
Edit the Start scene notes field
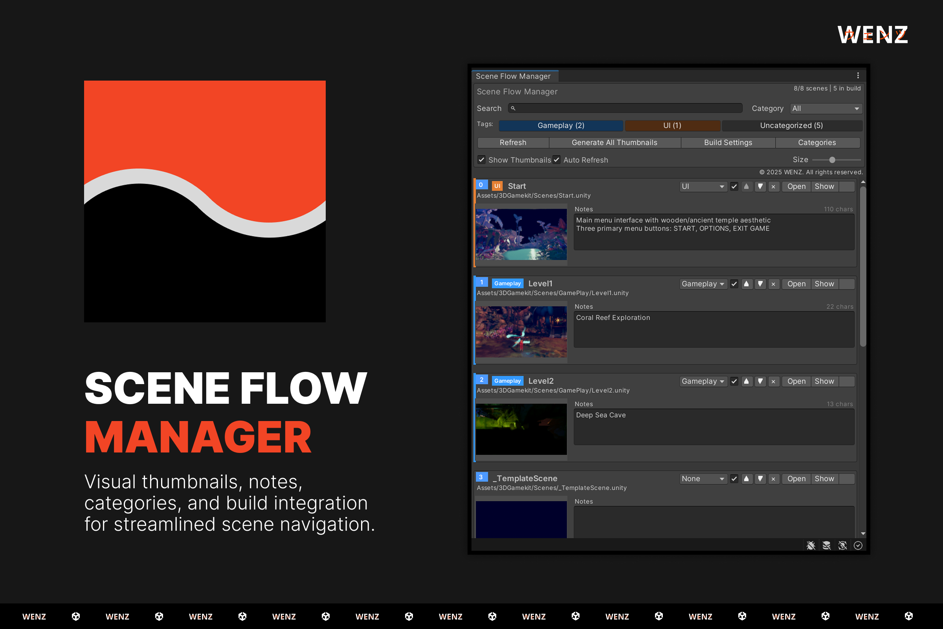click(x=714, y=232)
